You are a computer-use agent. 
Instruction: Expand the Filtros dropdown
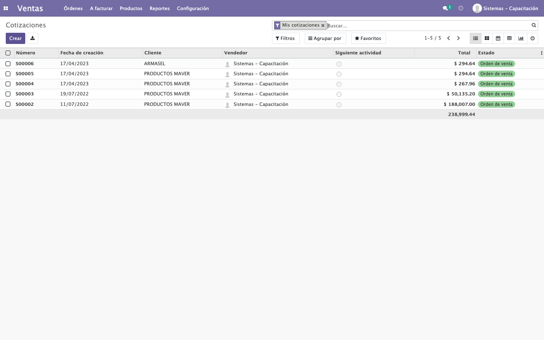tap(285, 38)
